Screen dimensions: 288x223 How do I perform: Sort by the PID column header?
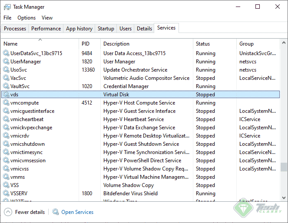90,44
